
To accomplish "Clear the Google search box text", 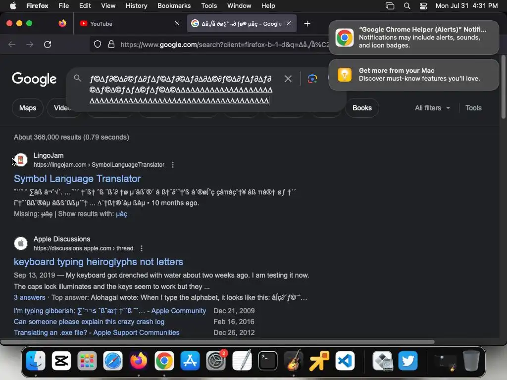I will click(288, 79).
